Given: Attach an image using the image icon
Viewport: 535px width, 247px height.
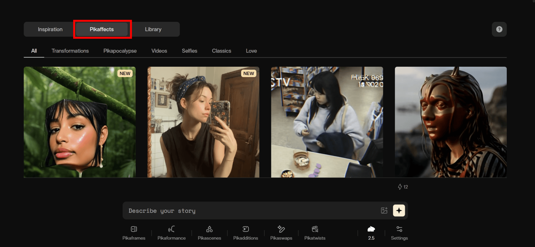Looking at the screenshot, I should (x=384, y=211).
